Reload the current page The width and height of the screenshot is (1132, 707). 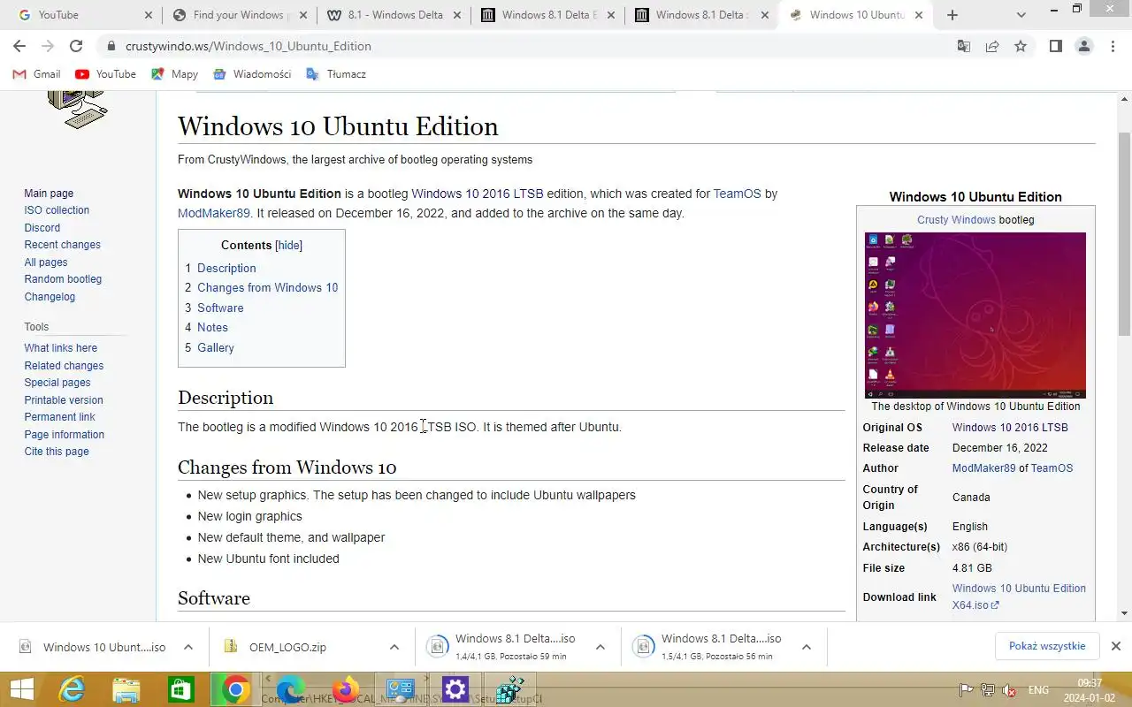click(x=76, y=46)
